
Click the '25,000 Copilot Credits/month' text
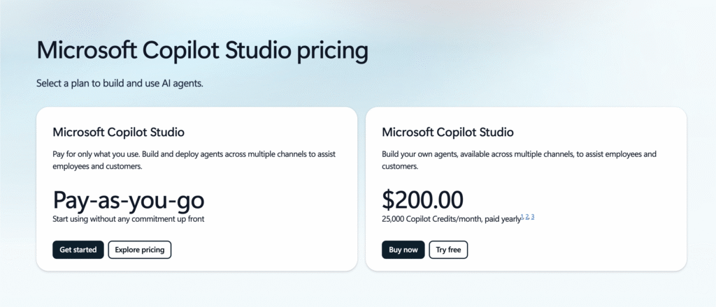click(434, 219)
